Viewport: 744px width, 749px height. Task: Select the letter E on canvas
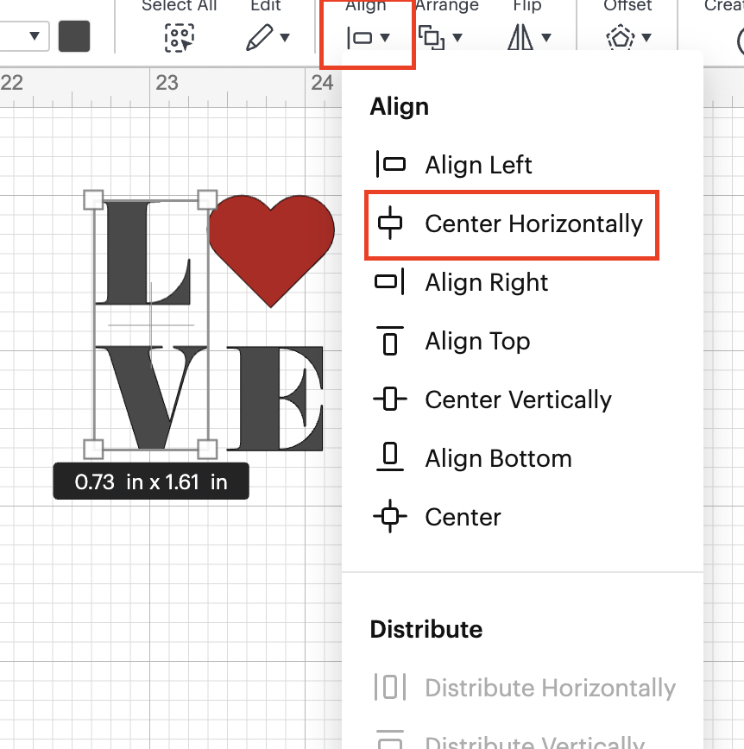tap(274, 398)
